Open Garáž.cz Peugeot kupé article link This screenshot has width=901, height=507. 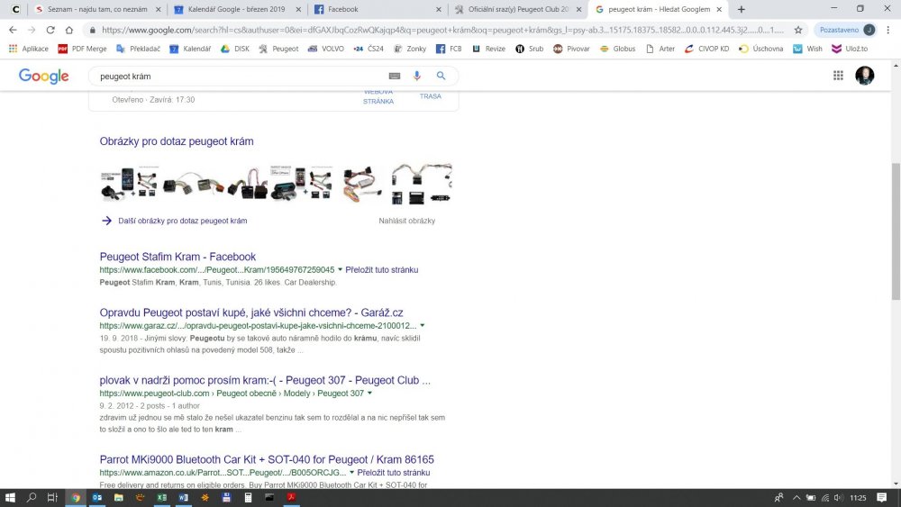pos(251,312)
